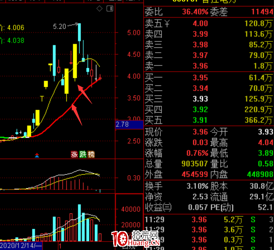Image resolution: width=274 pixels, height=250 pixels.
Task: Select the blue 2.78 price tag on axis
Action: pos(129,124)
